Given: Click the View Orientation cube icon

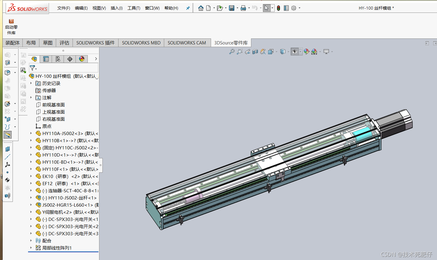Looking at the screenshot, I should pos(271,52).
